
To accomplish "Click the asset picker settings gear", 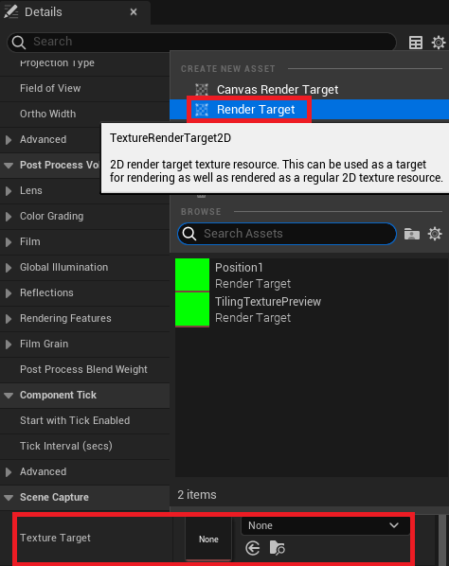I will 435,234.
